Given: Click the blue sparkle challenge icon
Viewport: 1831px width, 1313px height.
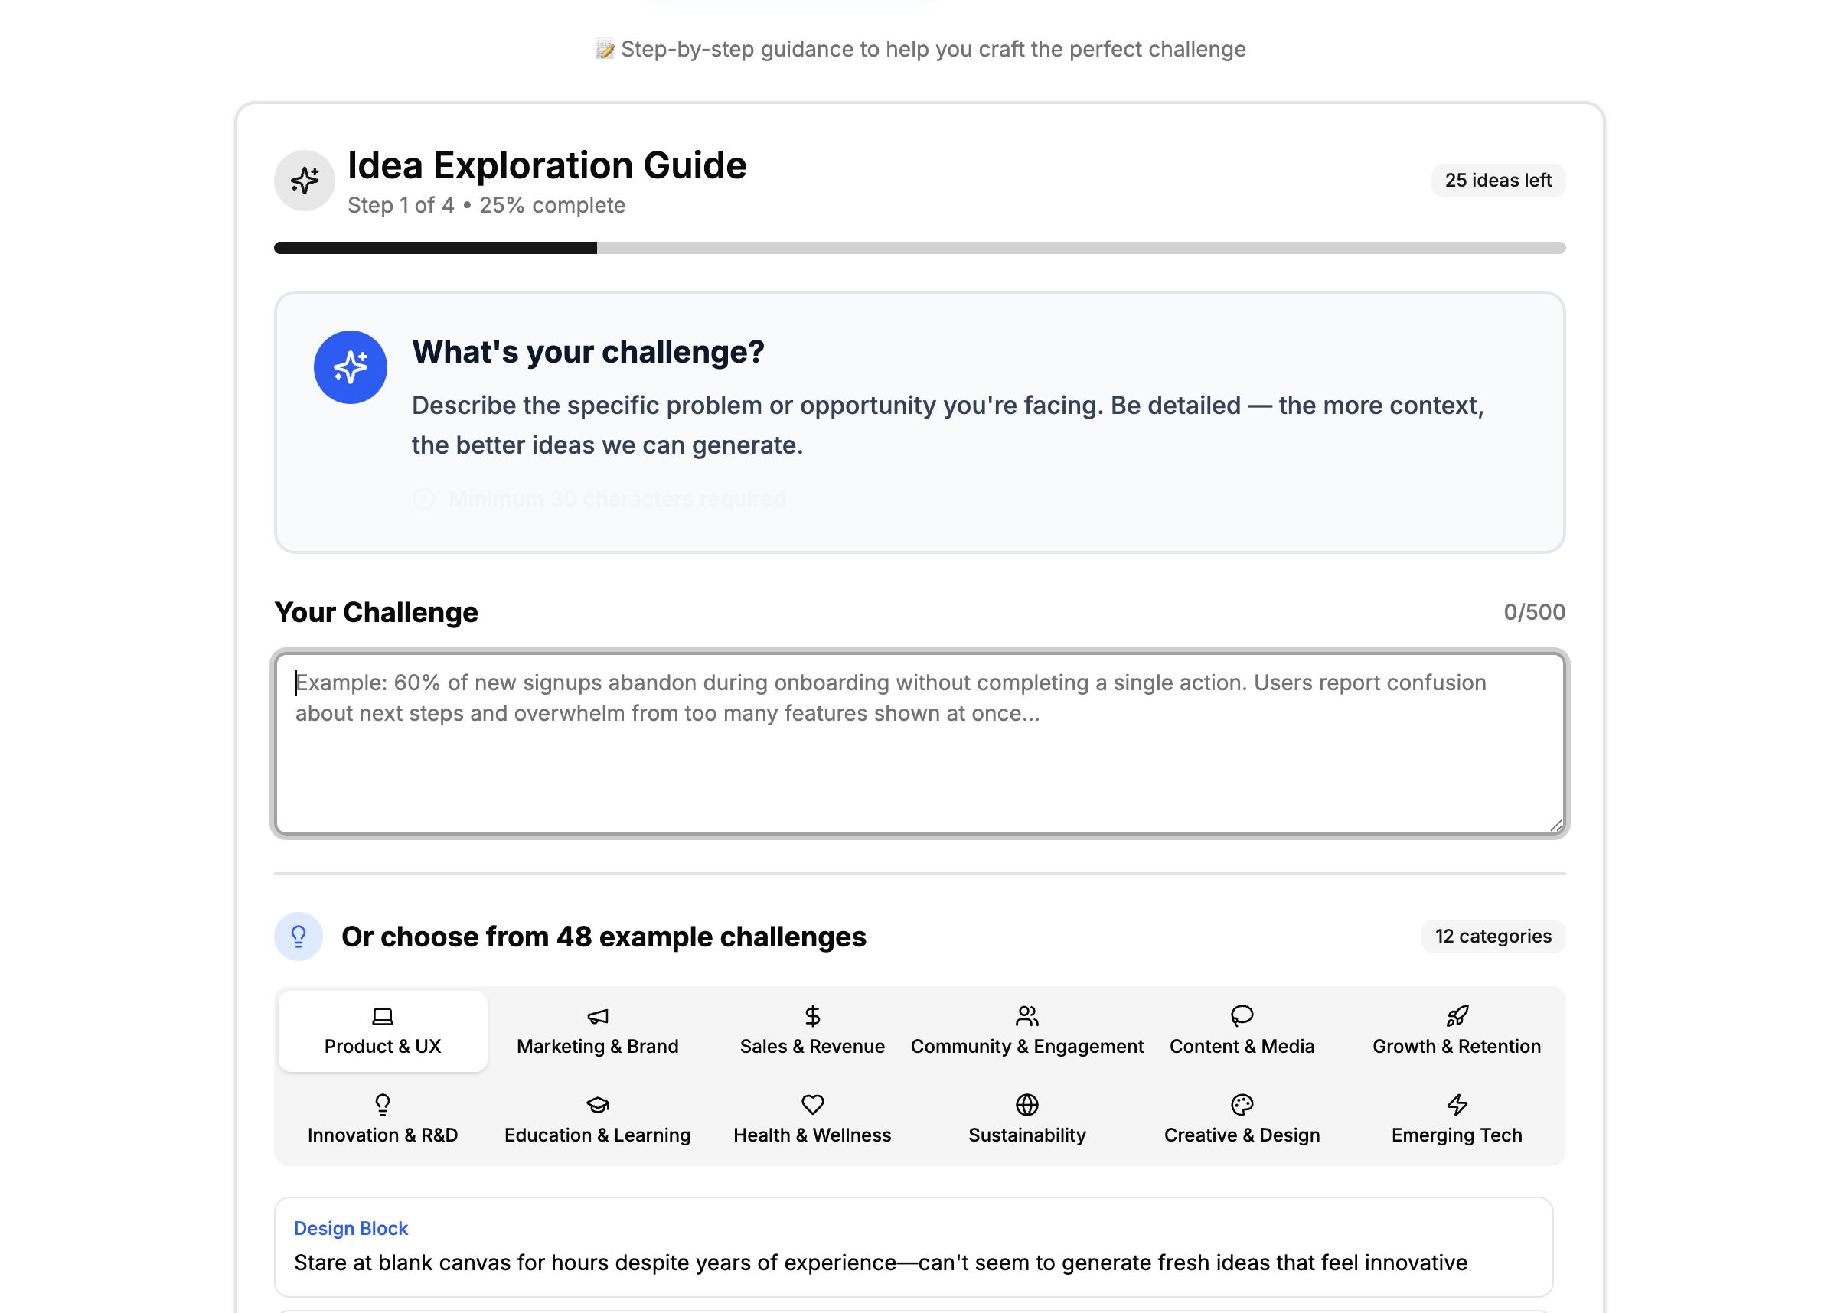Looking at the screenshot, I should tap(351, 367).
